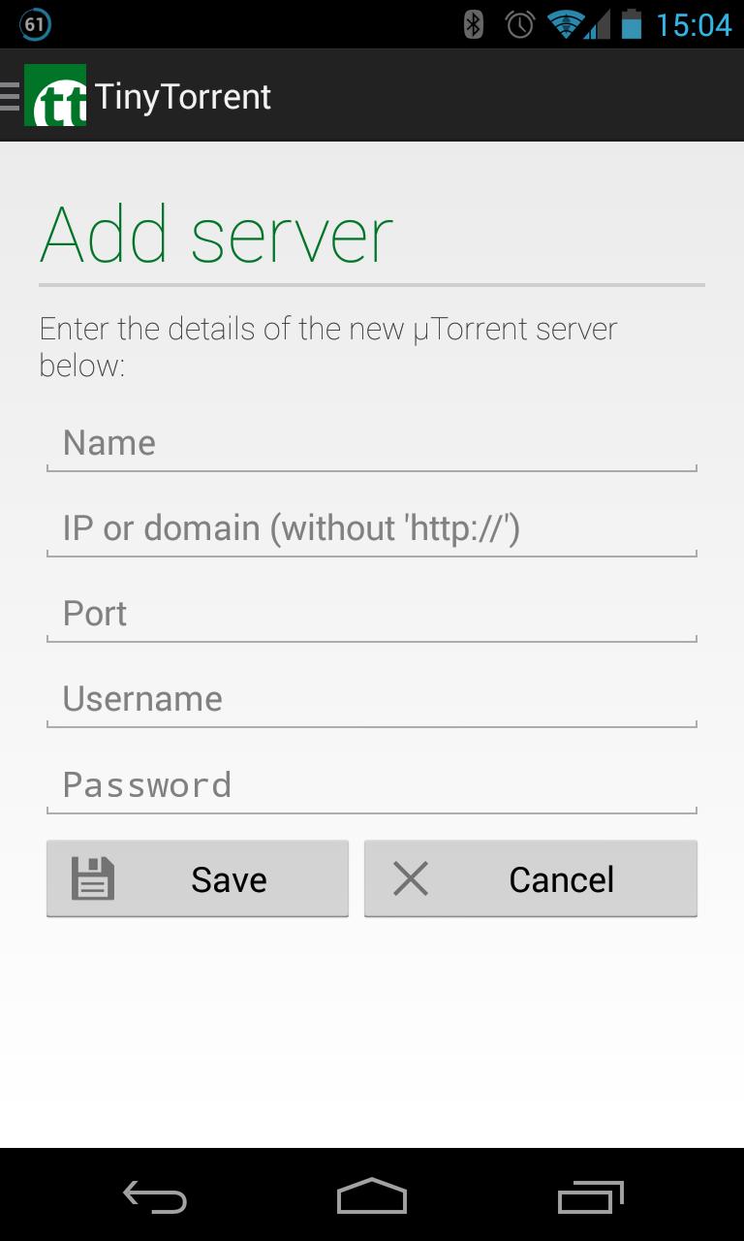This screenshot has width=744, height=1241.
Task: Tap the Android home navigation icon
Action: pyautogui.click(x=372, y=1197)
